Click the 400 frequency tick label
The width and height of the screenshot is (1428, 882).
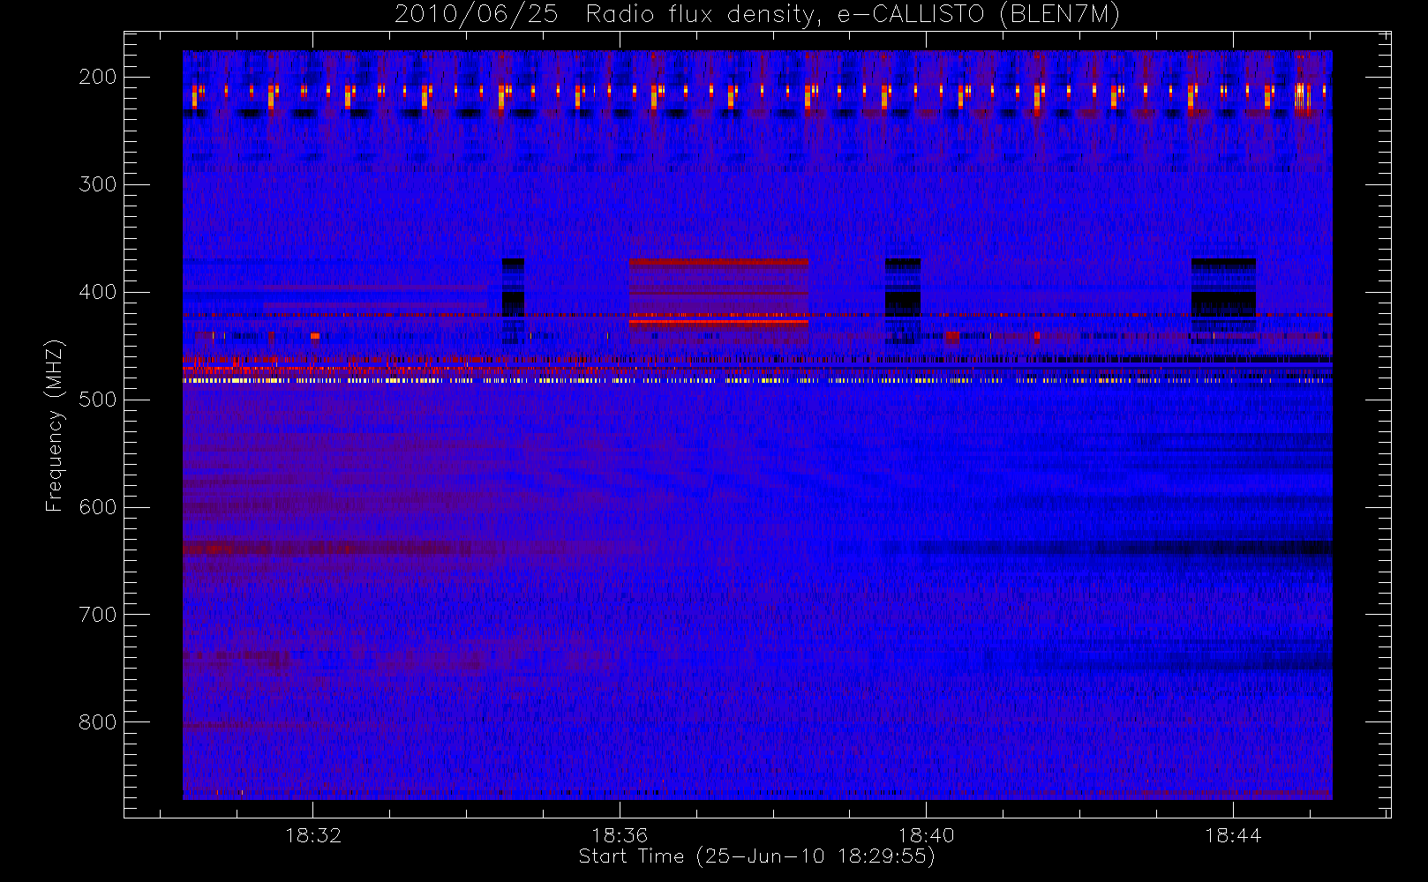[x=97, y=292]
